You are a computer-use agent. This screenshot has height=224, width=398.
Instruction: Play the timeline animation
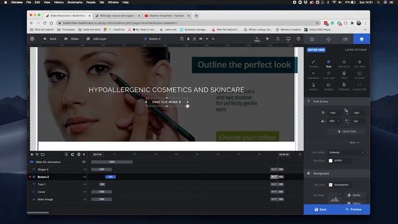tap(84, 154)
